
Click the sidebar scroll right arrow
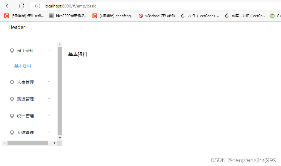[x=55, y=143]
